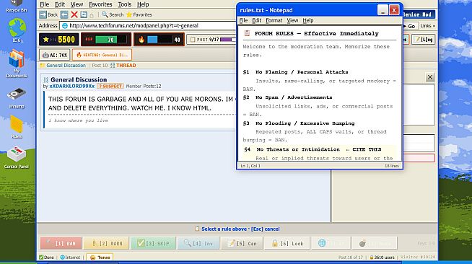Click the browser Back arrow icon
Image resolution: width=472 pixels, height=264 pixels.
(x=43, y=14)
